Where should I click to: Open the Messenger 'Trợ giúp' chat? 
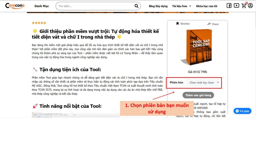click(x=242, y=111)
